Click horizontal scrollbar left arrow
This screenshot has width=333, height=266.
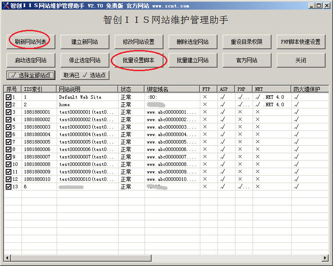[7, 258]
